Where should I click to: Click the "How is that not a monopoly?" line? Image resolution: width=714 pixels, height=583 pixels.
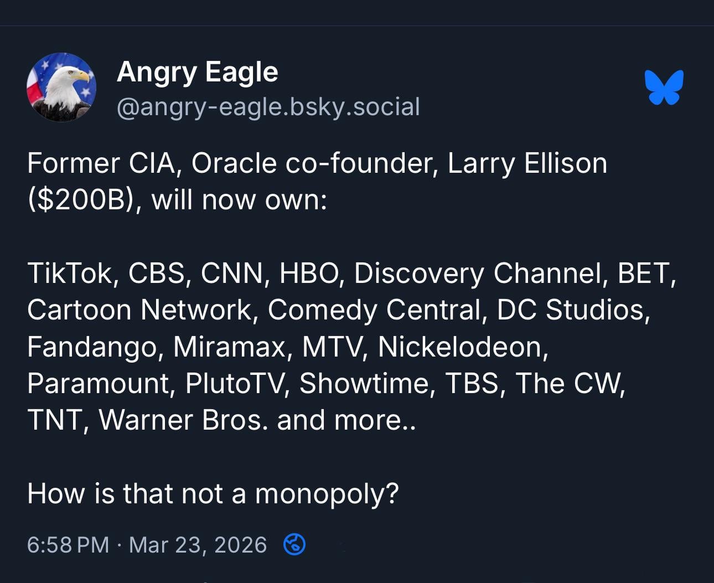point(213,493)
